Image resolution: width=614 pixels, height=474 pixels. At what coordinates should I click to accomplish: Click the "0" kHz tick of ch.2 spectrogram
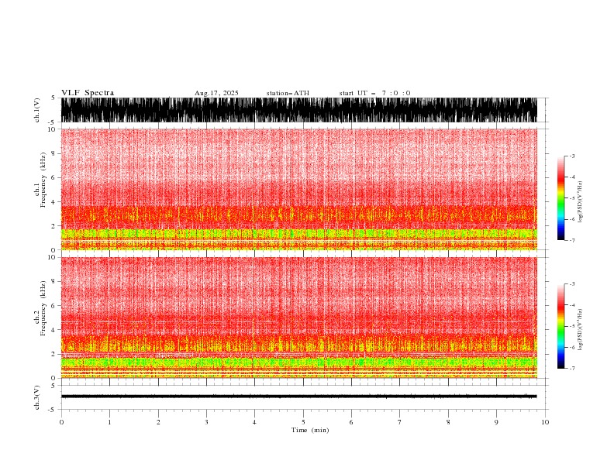pos(54,378)
